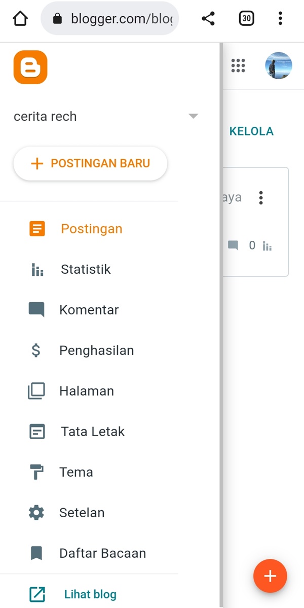Select the Penghasilan dollar icon
304x608 pixels.
(x=36, y=350)
